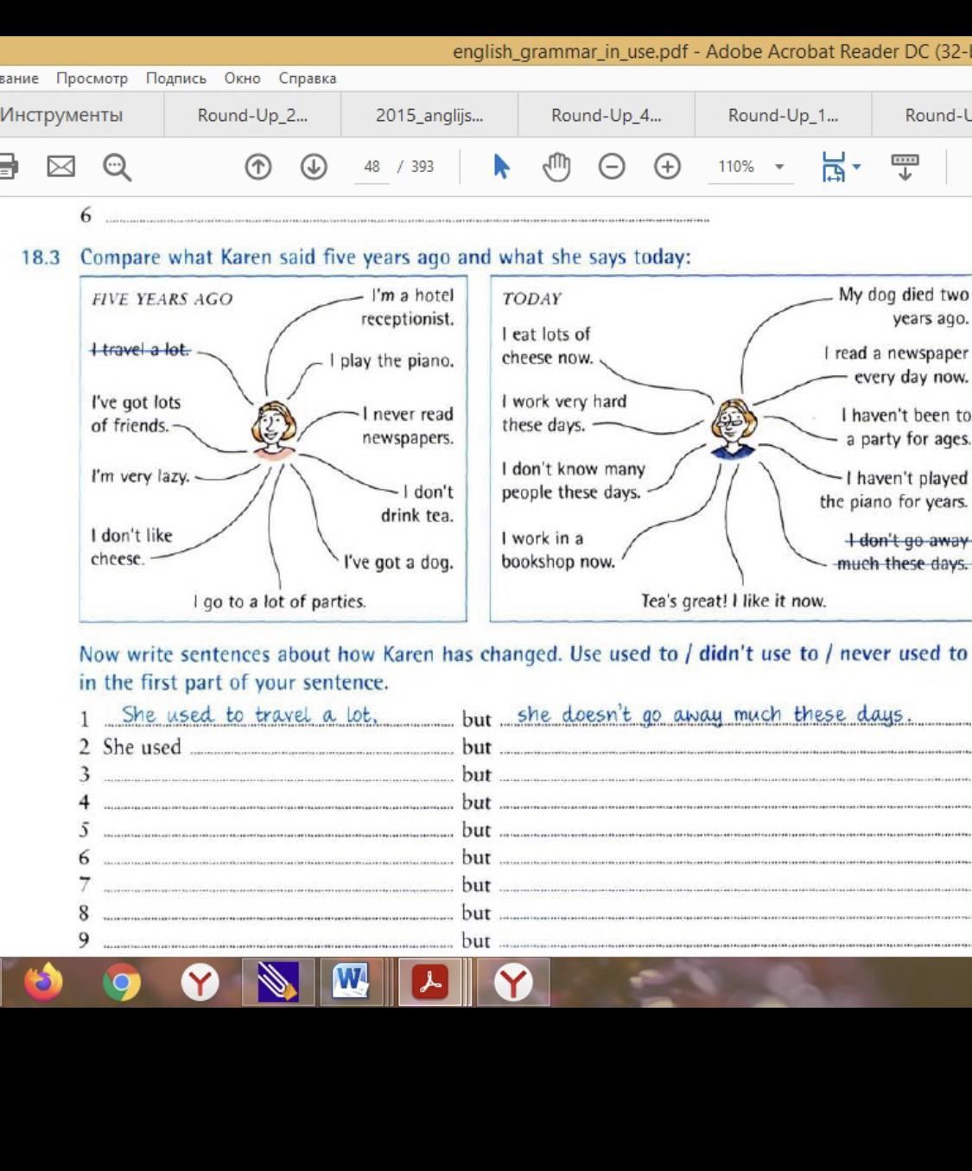Click the envelope email icon

point(60,166)
